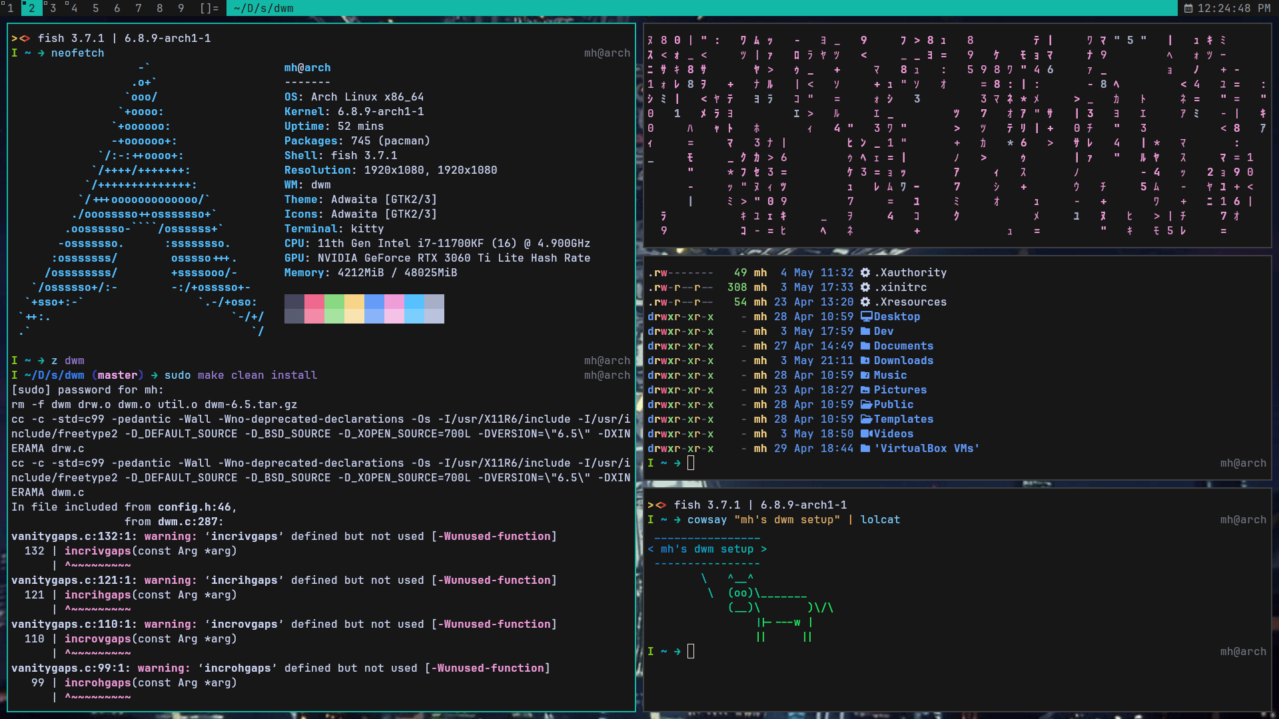Viewport: 1279px width, 719px height.
Task: Click the Videos camera icon
Action: tap(866, 433)
